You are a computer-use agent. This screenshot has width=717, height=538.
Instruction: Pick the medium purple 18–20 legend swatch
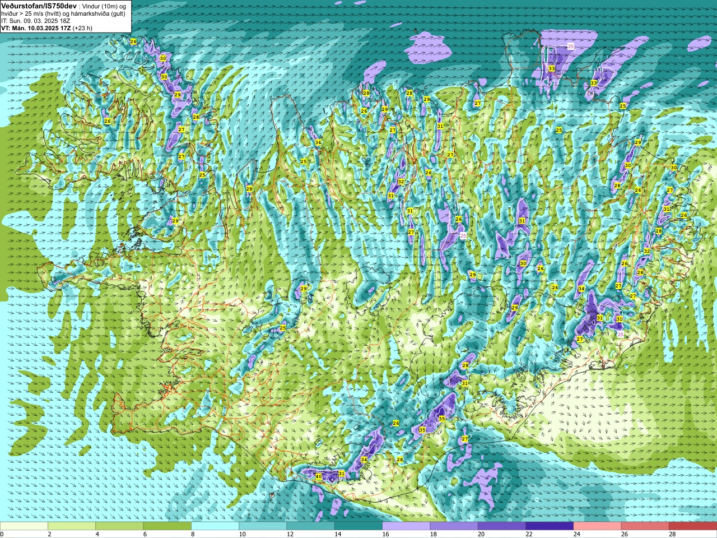pyautogui.click(x=454, y=526)
